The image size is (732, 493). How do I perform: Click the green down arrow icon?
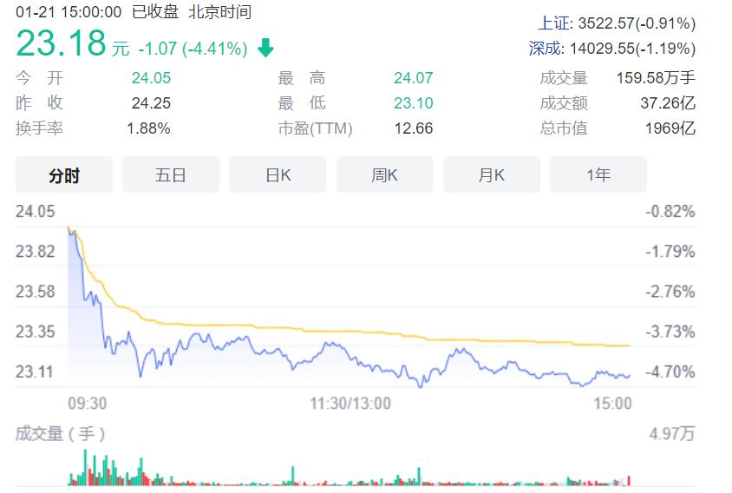[265, 49]
